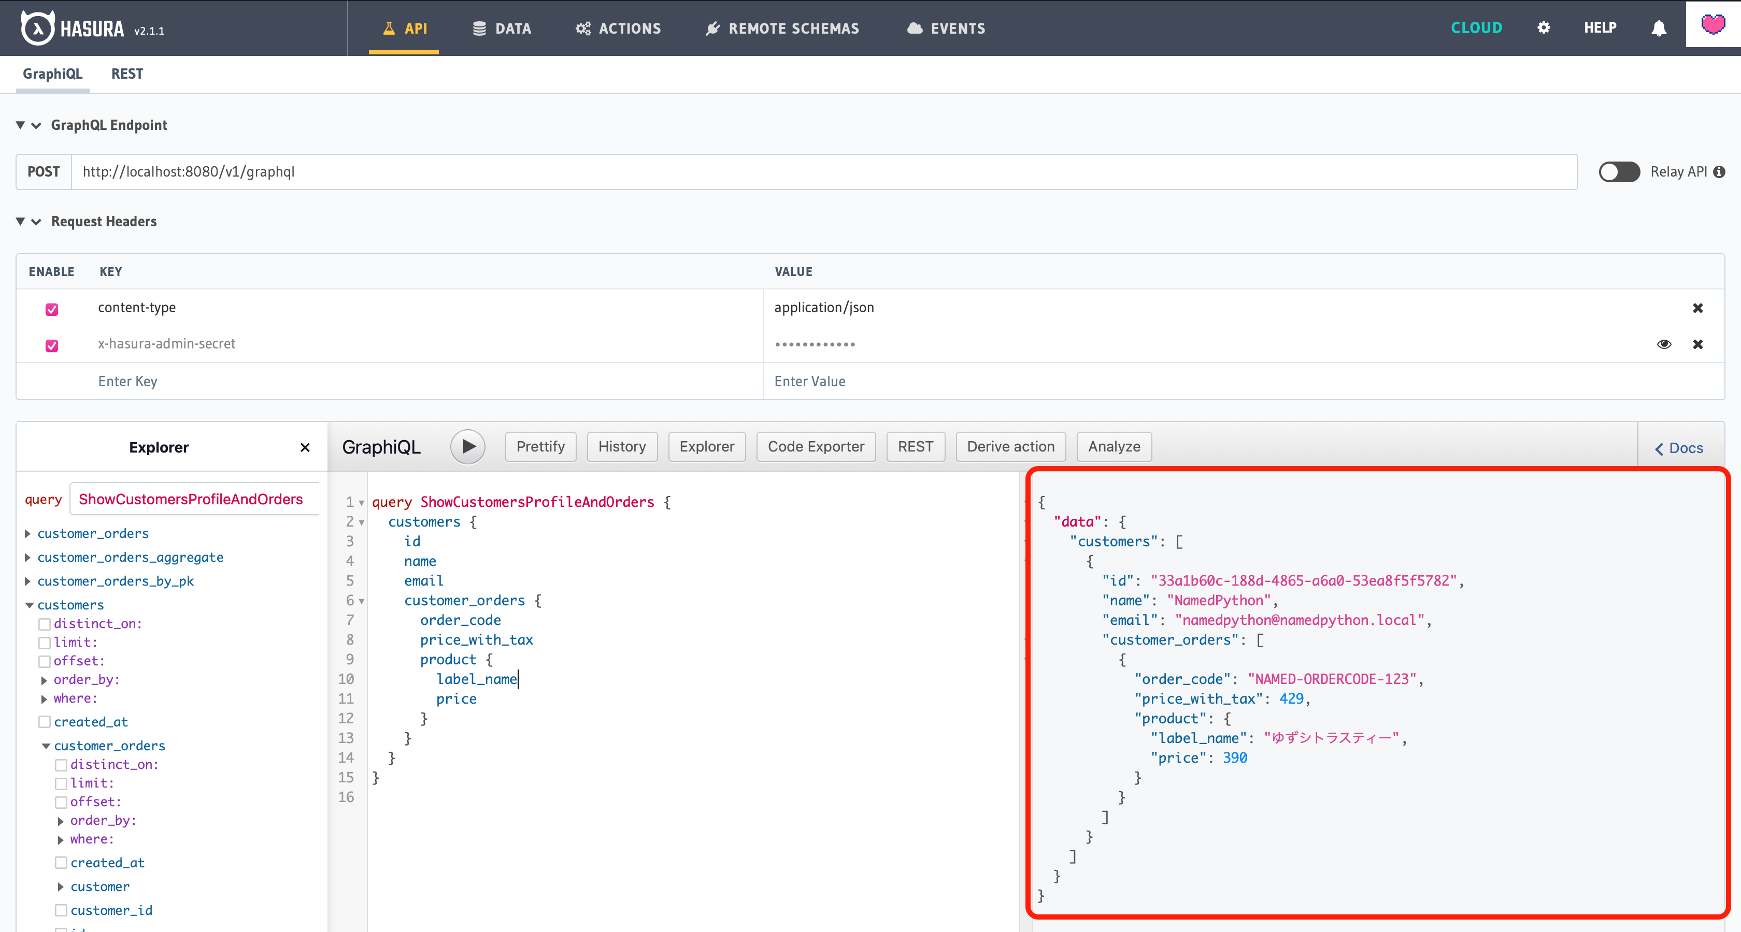
Task: Collapse the customers tree node
Action: coord(29,605)
